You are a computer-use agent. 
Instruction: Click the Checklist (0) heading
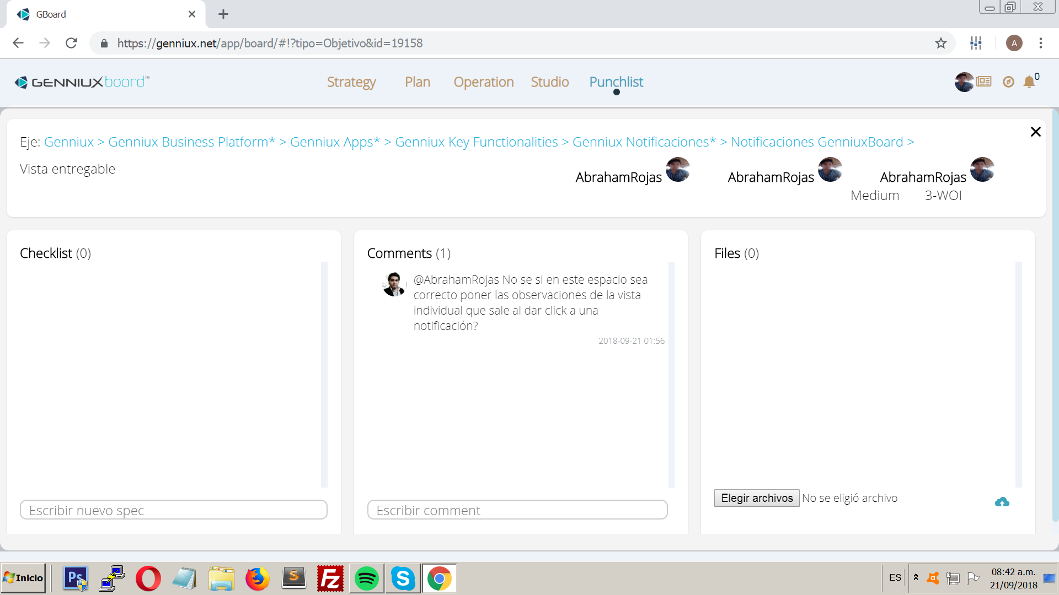point(55,253)
